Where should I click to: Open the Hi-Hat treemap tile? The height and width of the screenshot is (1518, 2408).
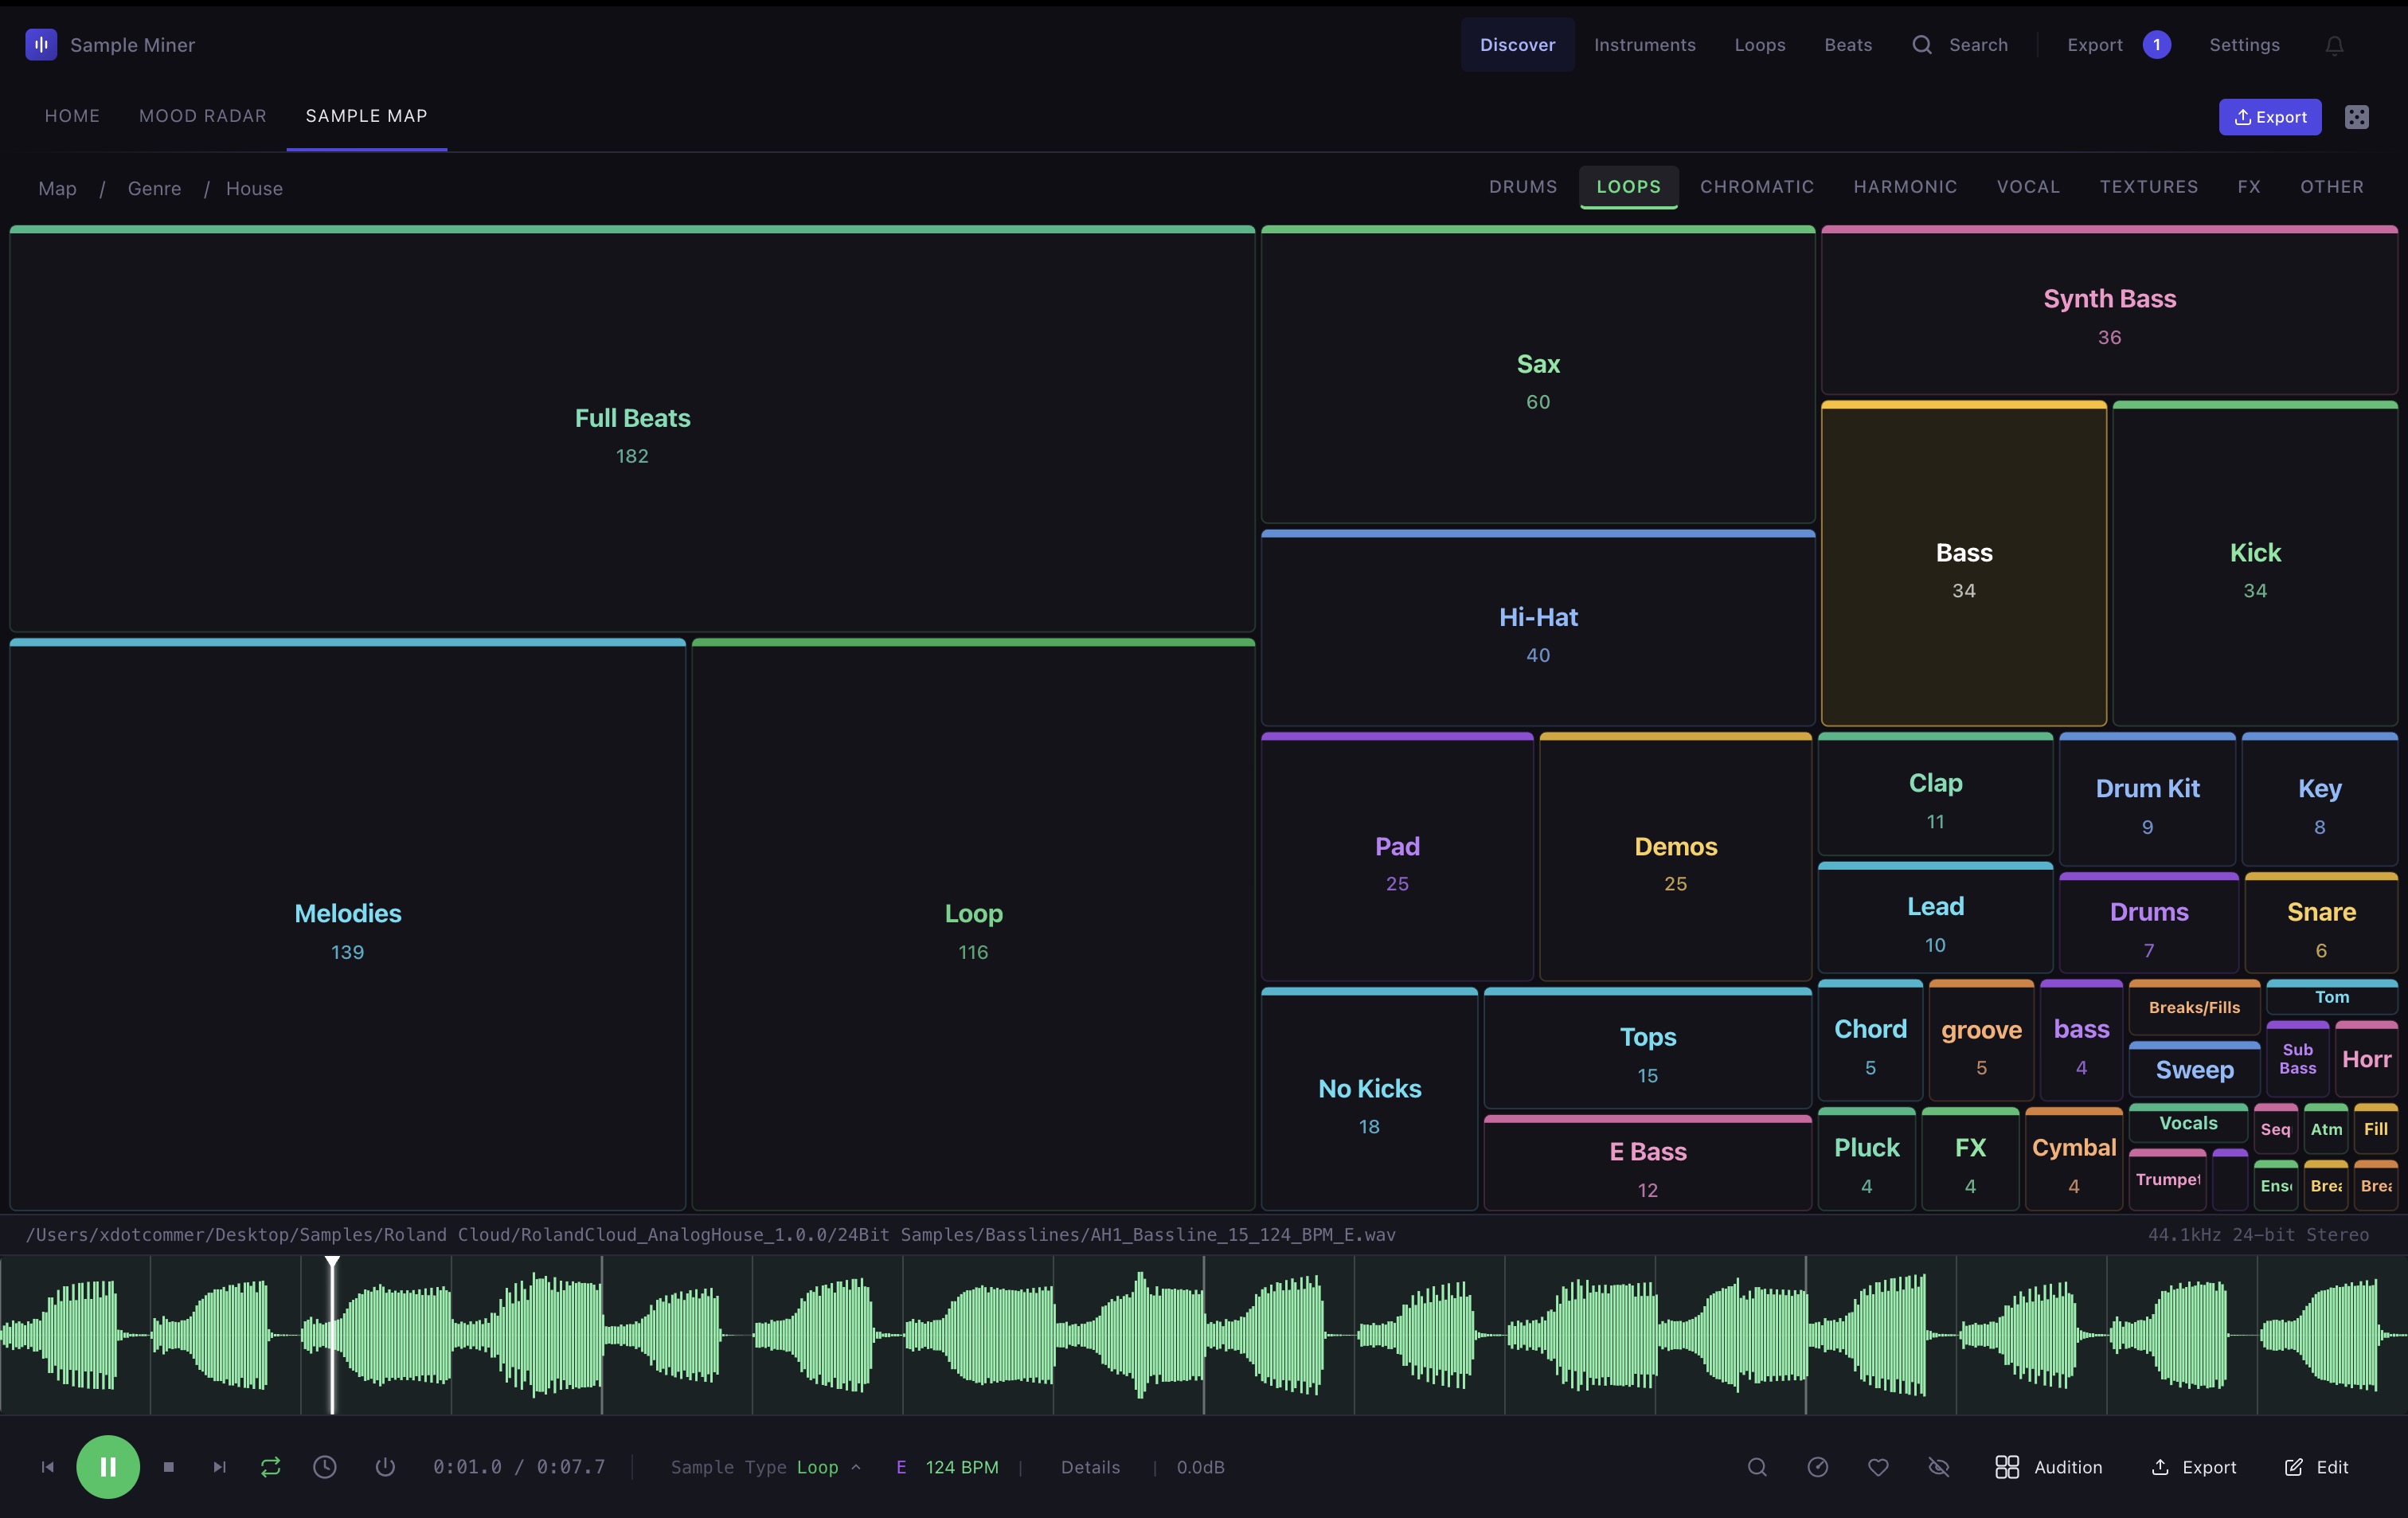[x=1538, y=628]
